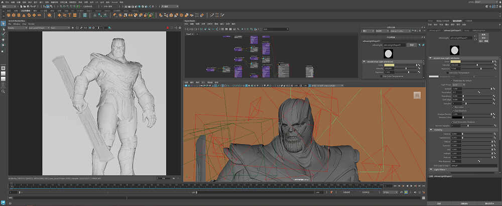Click the Select button at Attribute Editor bottom
This screenshot has height=206, width=502.
[439, 203]
